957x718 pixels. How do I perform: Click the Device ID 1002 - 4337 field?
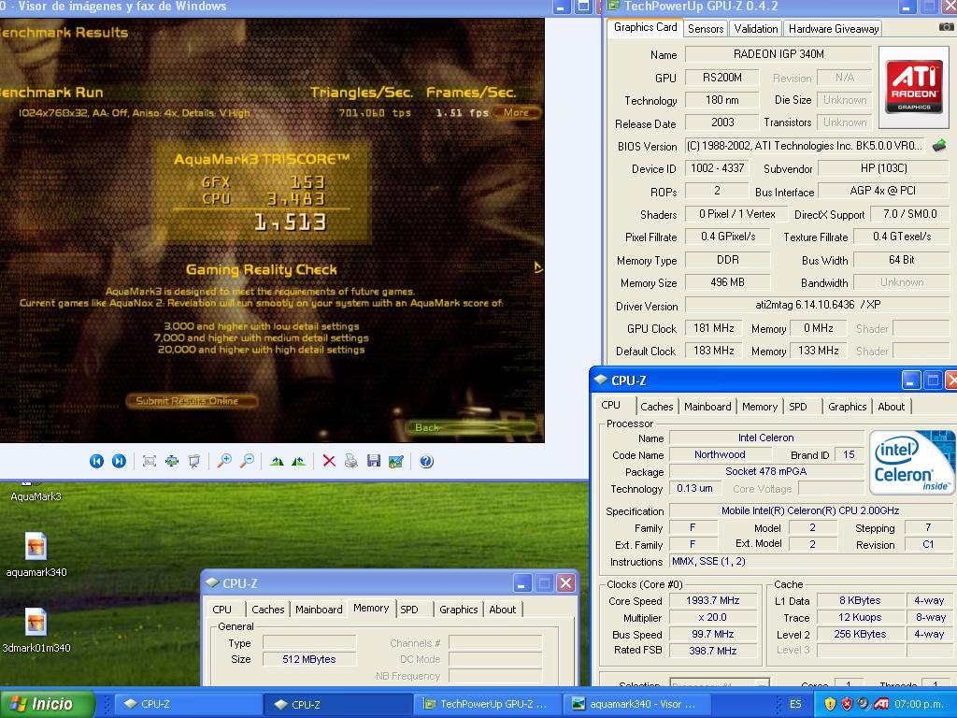[718, 168]
